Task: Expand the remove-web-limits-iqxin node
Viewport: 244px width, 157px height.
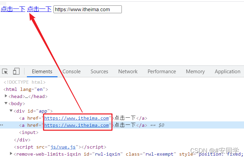Action: pos(11,154)
